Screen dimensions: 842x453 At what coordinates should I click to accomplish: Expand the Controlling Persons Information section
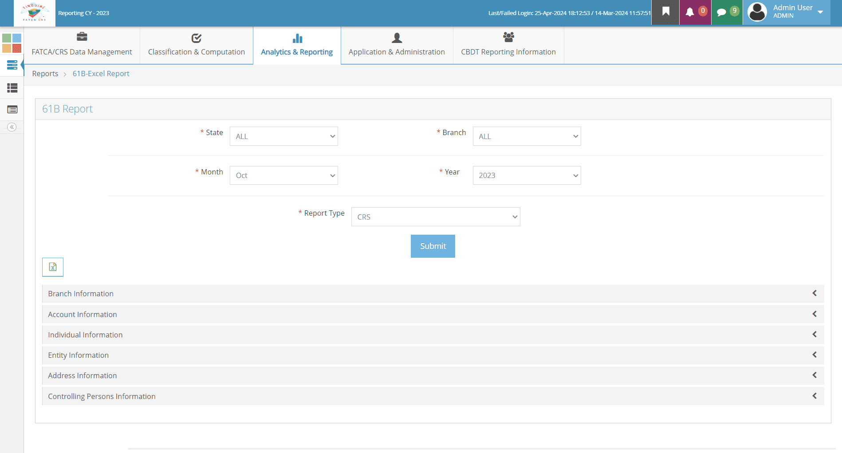[433, 396]
